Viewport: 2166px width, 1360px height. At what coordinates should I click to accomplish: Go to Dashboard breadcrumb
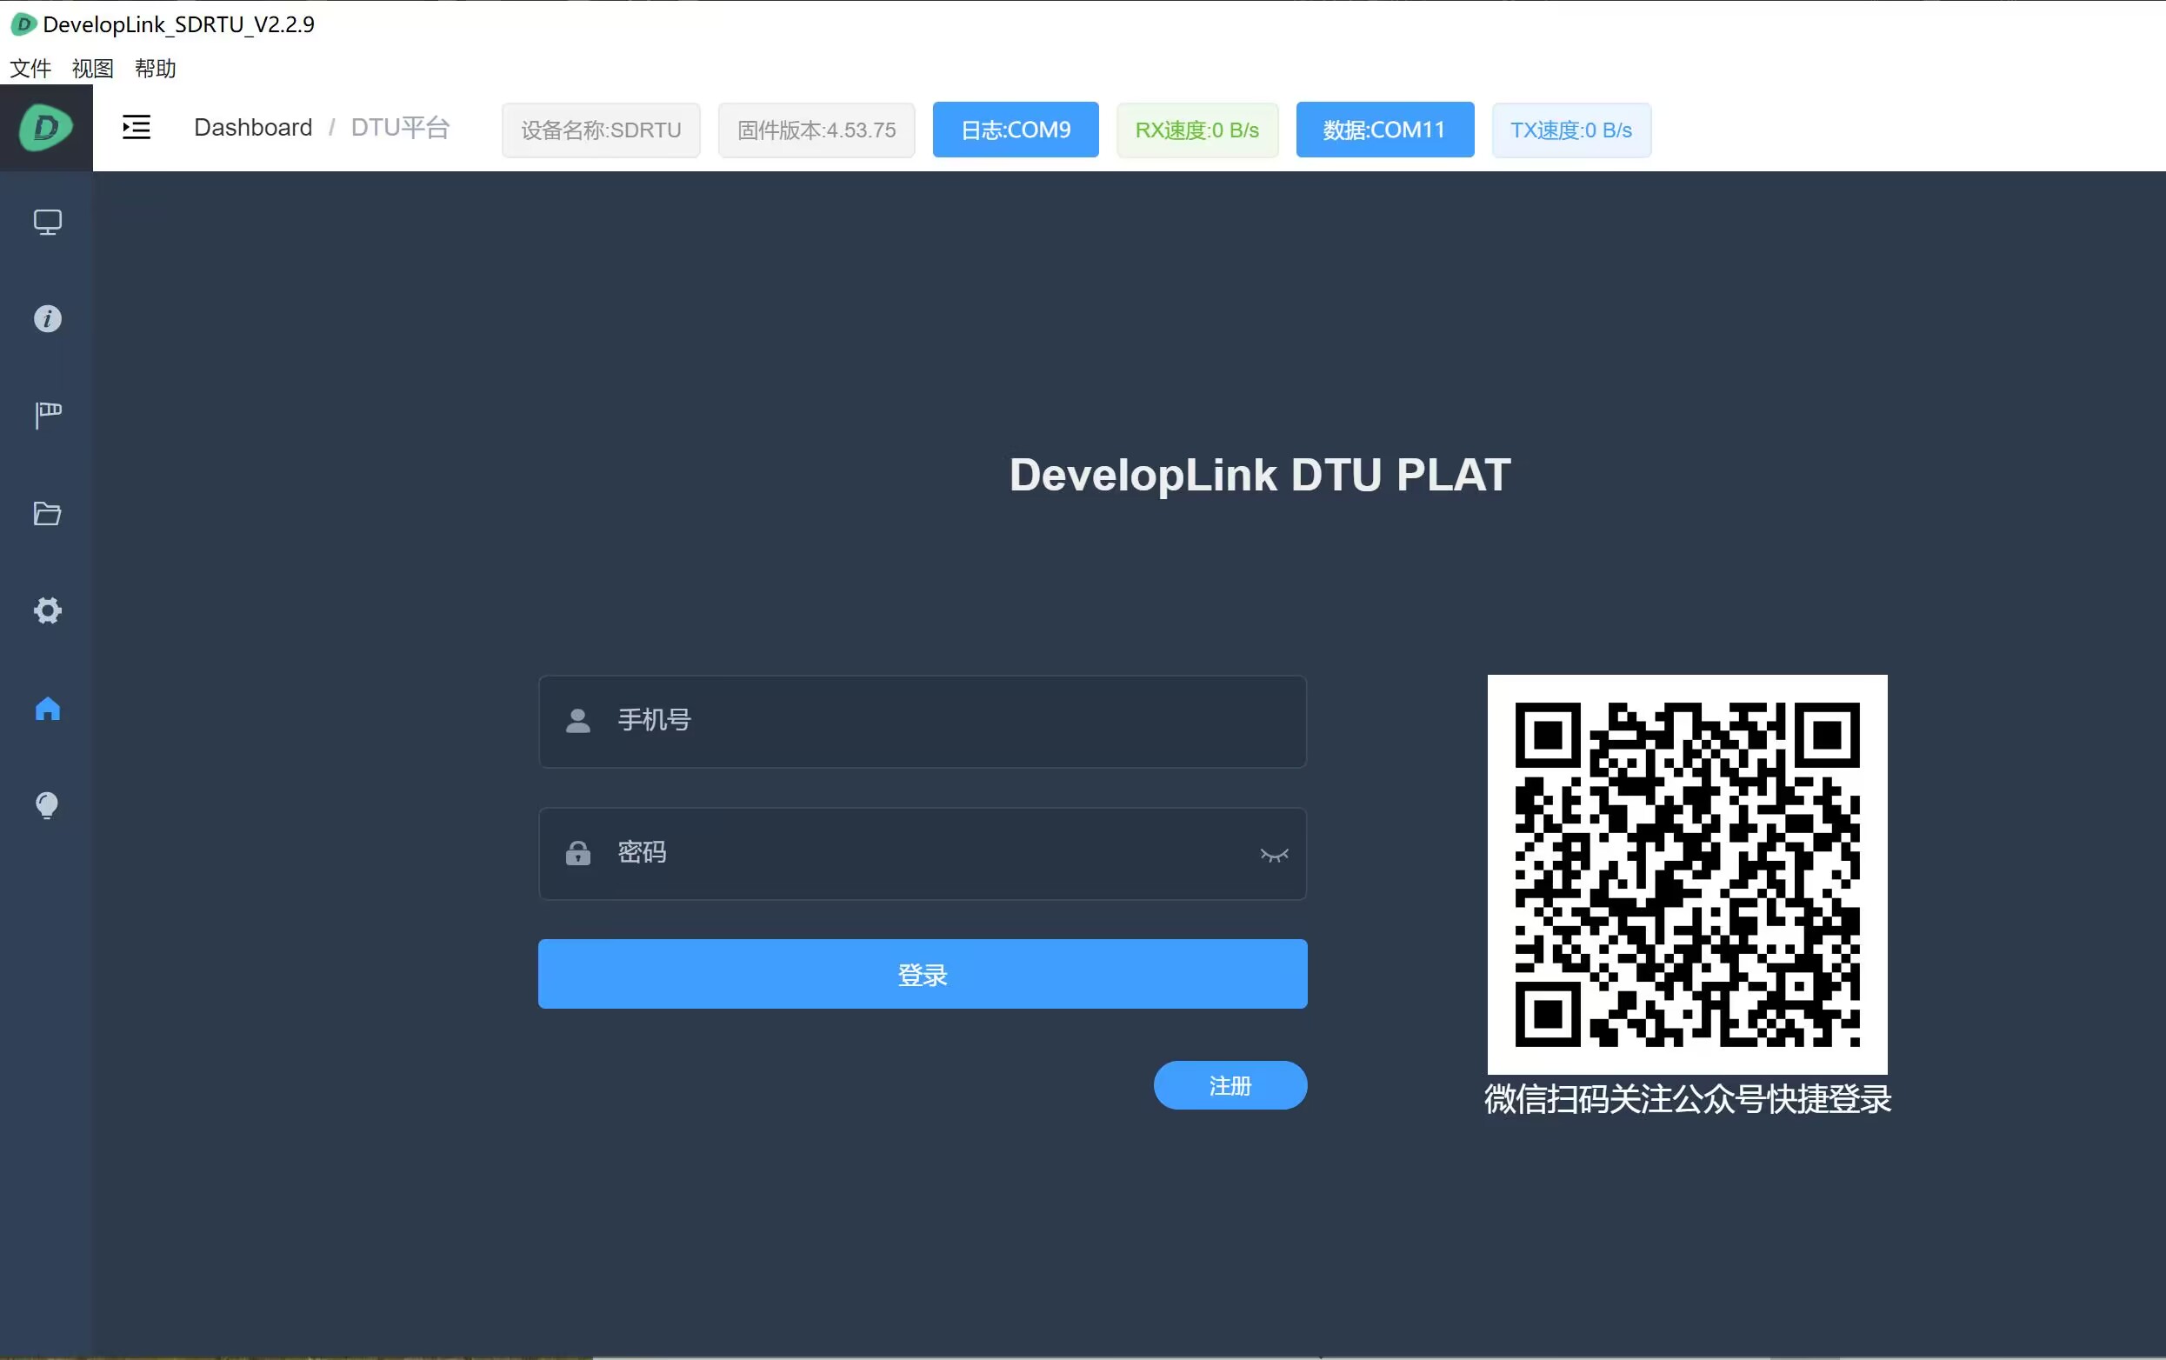(x=253, y=128)
